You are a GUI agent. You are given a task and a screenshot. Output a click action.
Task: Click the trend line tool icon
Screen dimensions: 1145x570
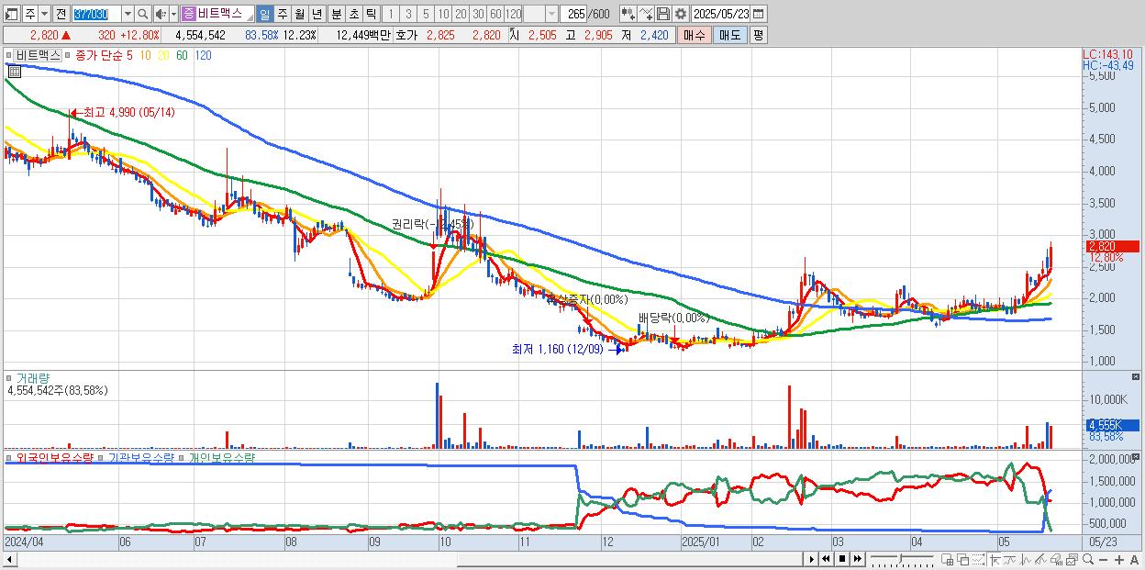[1009, 559]
